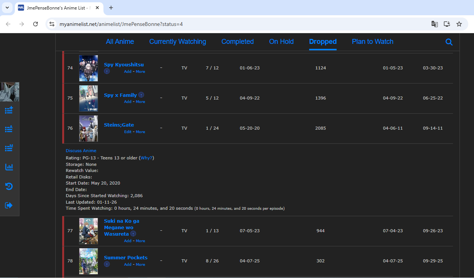Screen dimensions: 474x278
Task: Click Add under Spy x Family
Action: tap(127, 102)
